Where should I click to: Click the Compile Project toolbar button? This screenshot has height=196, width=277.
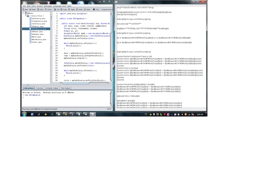pos(107,10)
